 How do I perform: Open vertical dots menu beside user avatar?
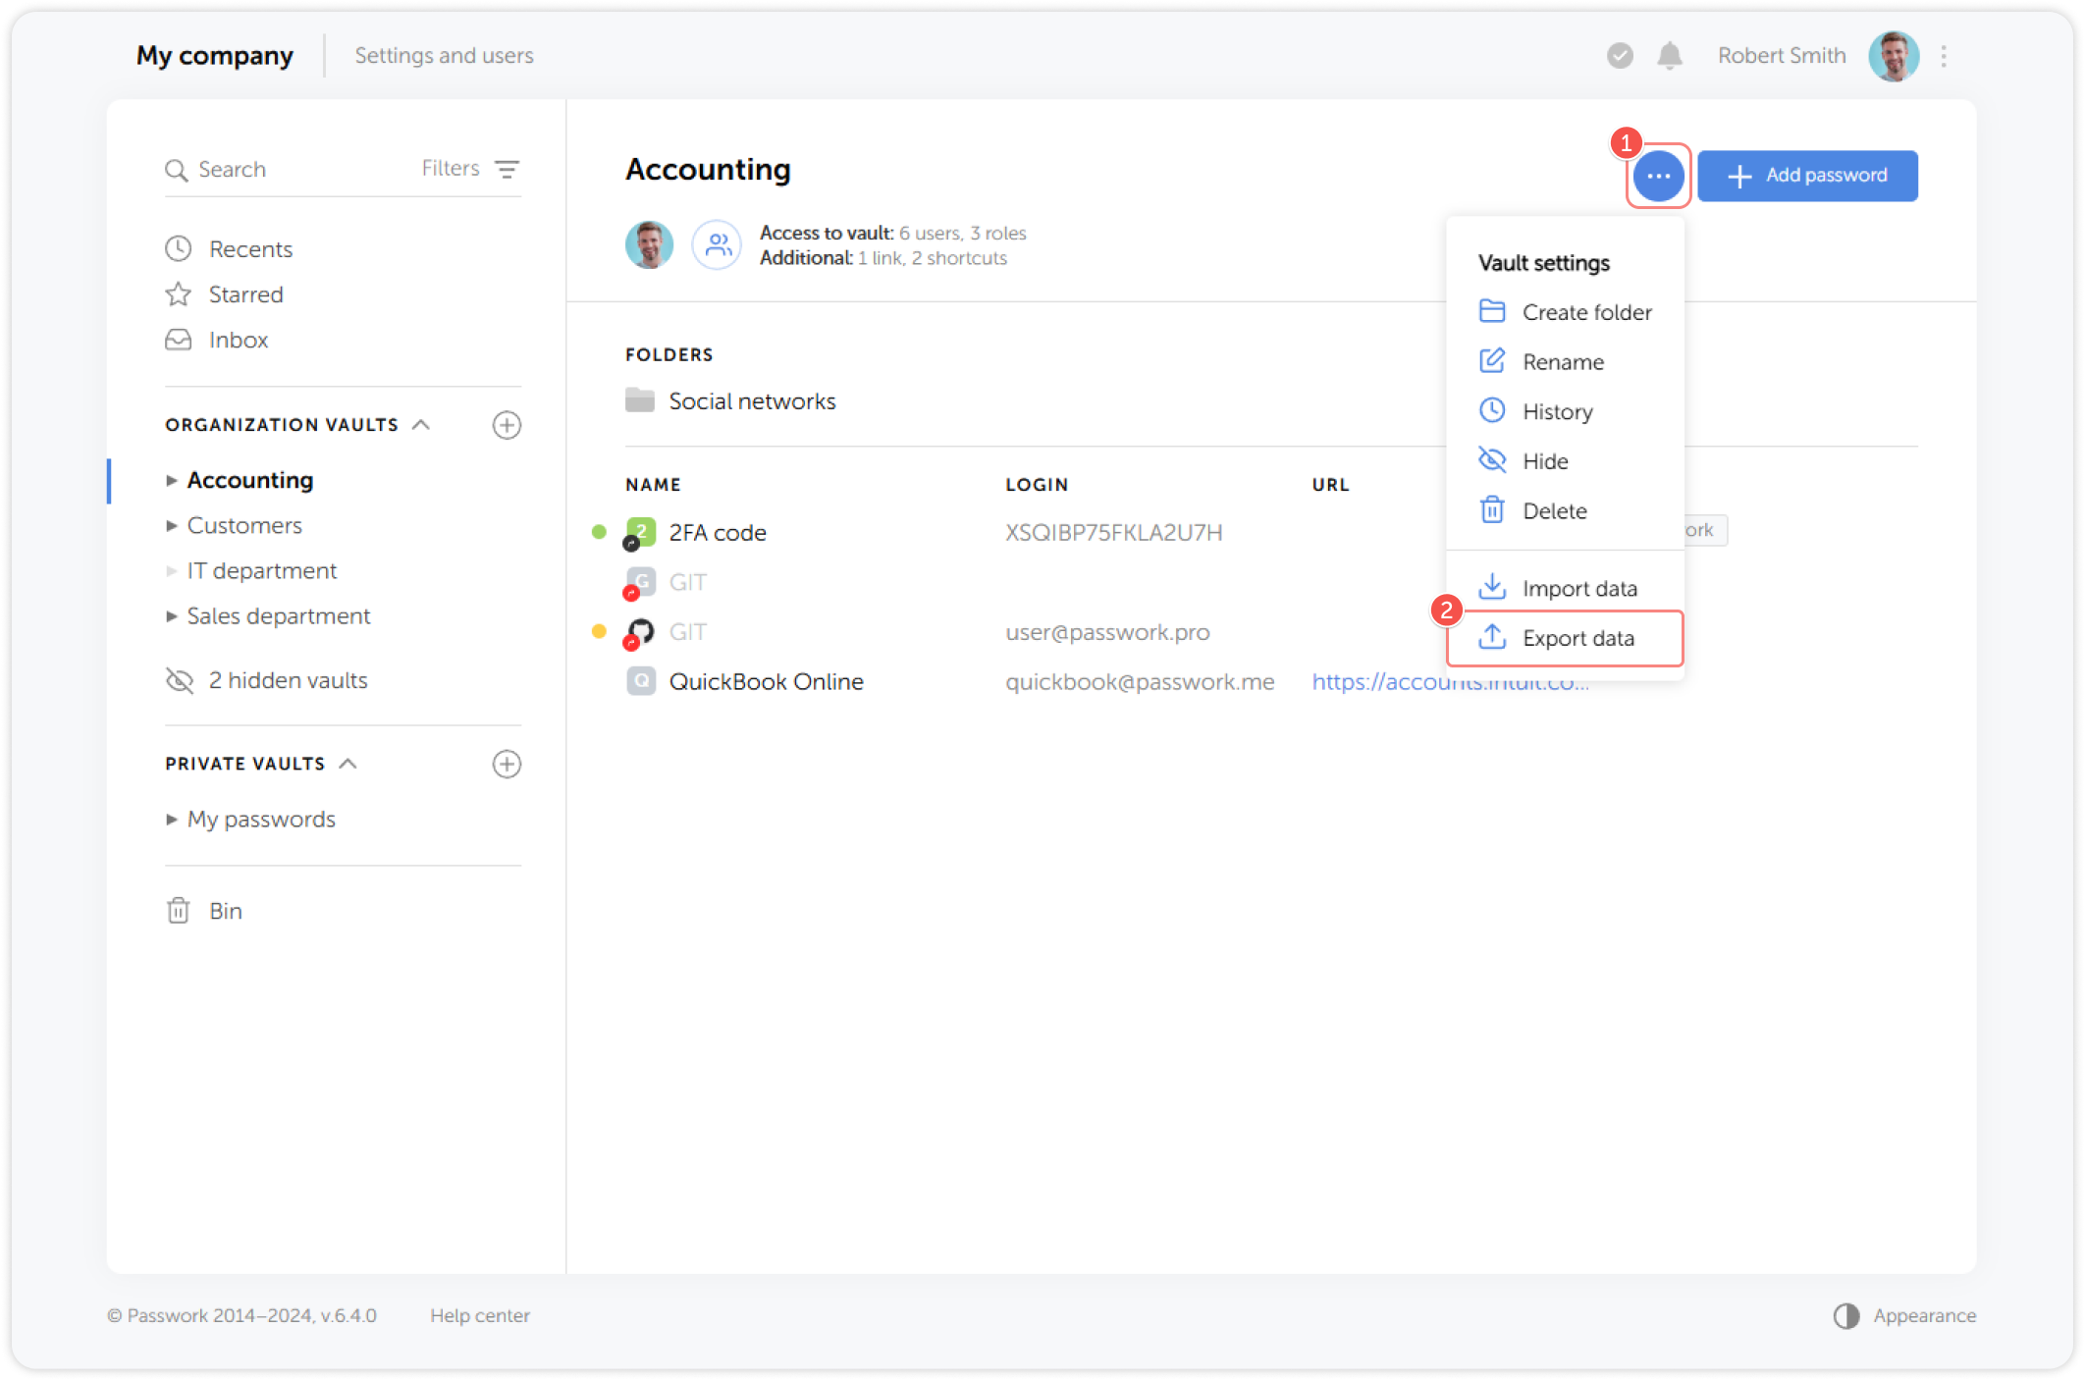(x=1944, y=56)
